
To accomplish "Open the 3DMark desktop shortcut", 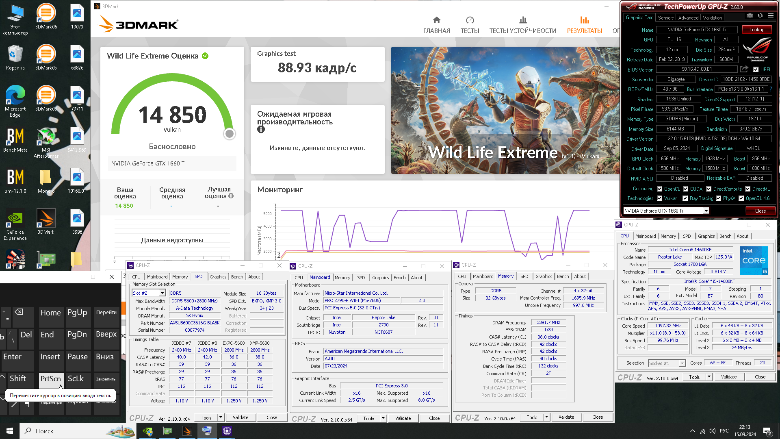I will tap(46, 222).
